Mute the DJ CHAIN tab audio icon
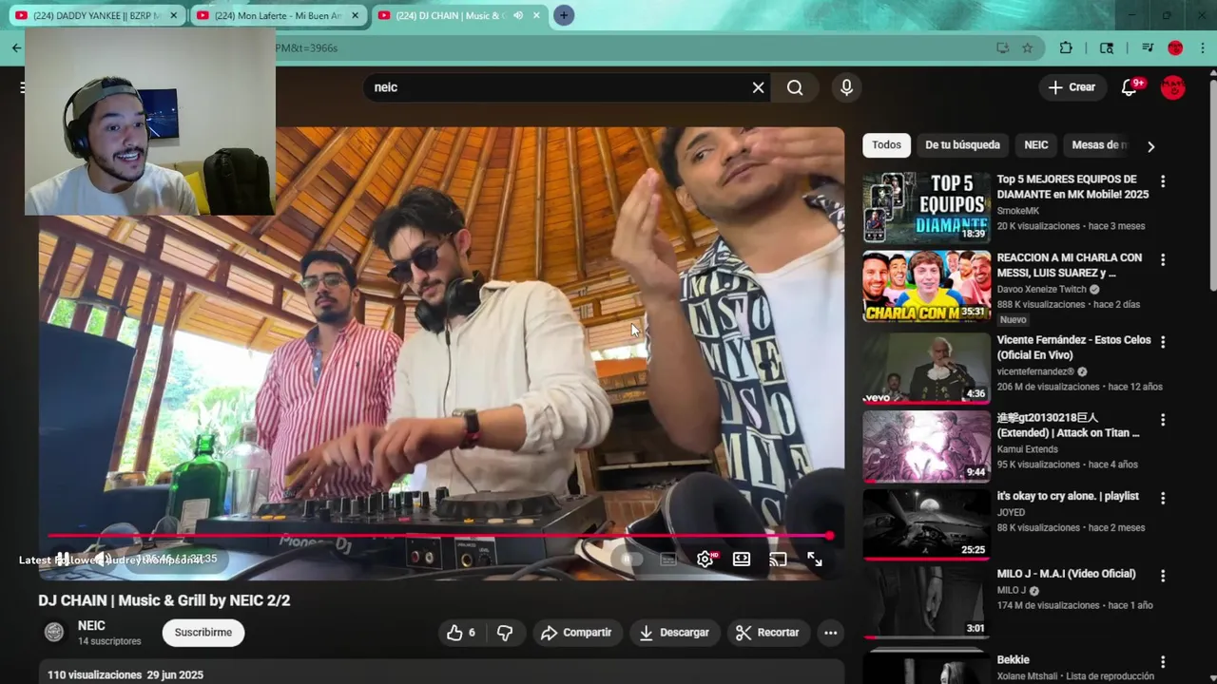1217x684 pixels. click(518, 15)
